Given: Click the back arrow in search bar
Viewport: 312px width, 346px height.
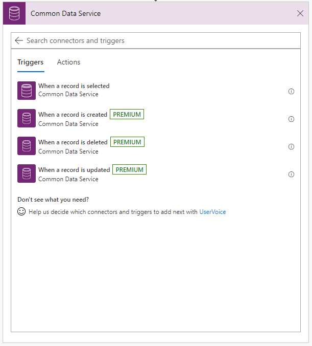Looking at the screenshot, I should point(19,40).
